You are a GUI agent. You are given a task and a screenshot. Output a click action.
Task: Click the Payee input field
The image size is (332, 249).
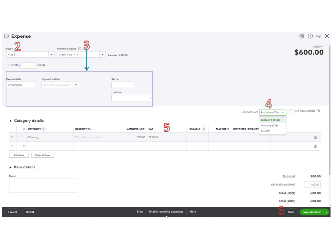pos(27,55)
